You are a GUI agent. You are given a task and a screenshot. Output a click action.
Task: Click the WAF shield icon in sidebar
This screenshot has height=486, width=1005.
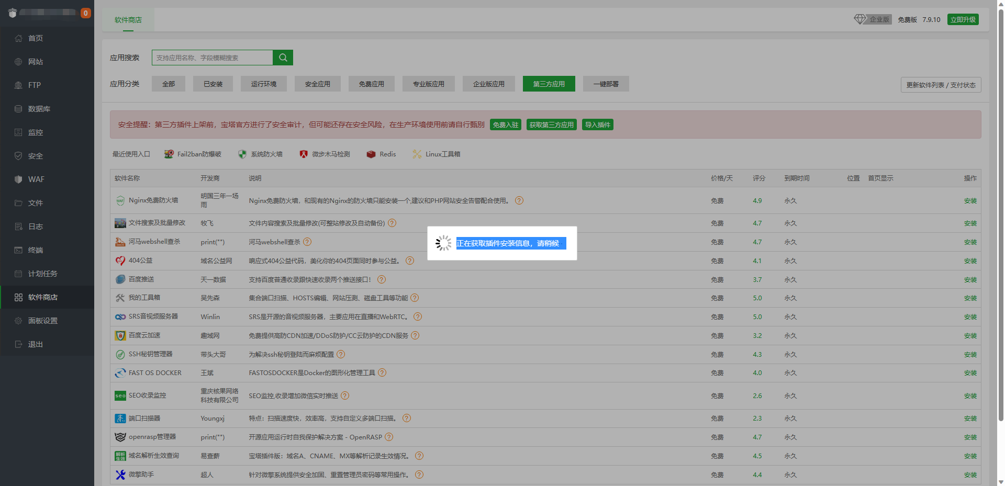(18, 179)
